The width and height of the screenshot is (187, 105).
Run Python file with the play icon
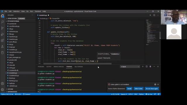[x=150, y=15]
